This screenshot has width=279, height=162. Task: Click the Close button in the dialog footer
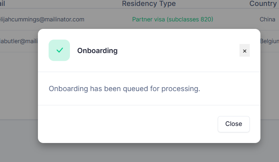(234, 124)
